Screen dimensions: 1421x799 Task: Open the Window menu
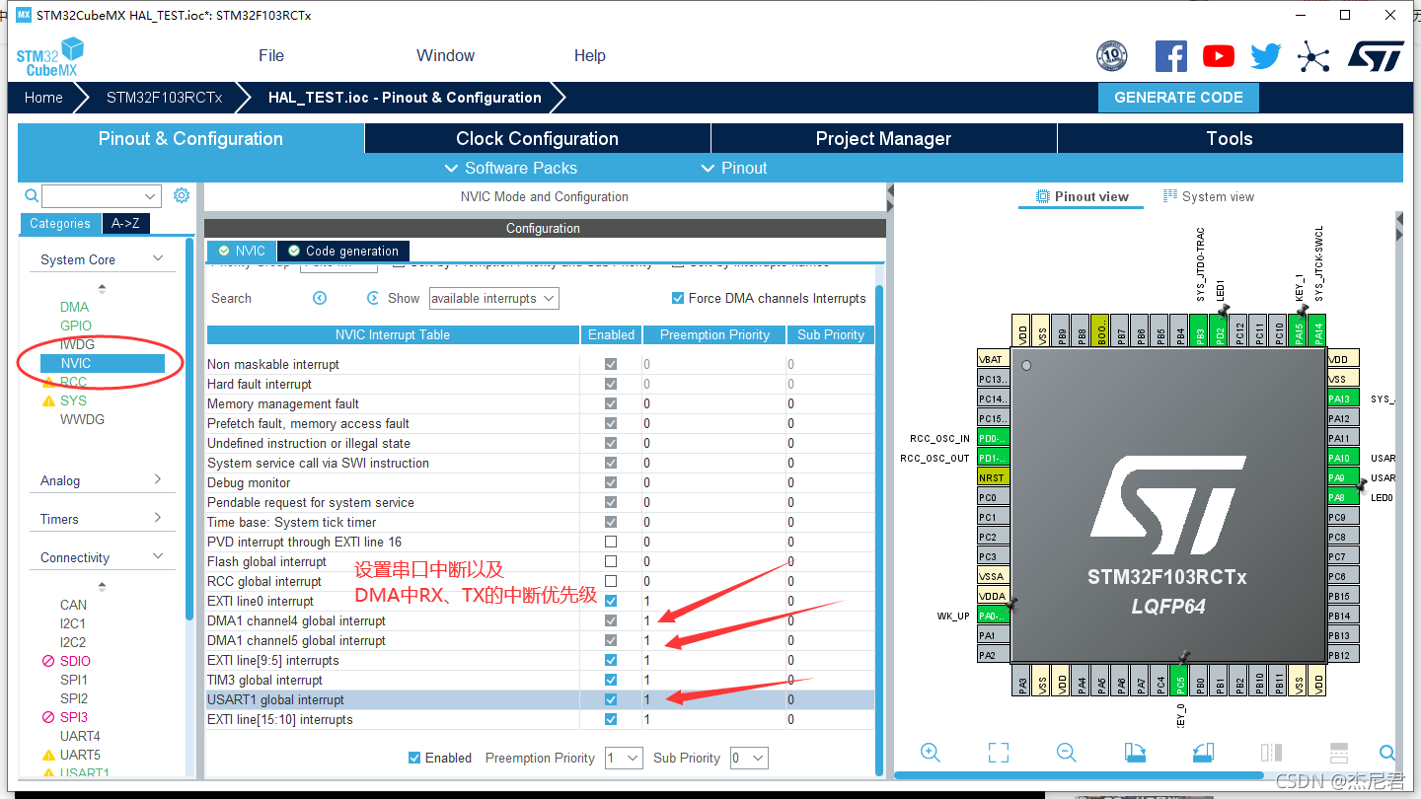coord(445,55)
